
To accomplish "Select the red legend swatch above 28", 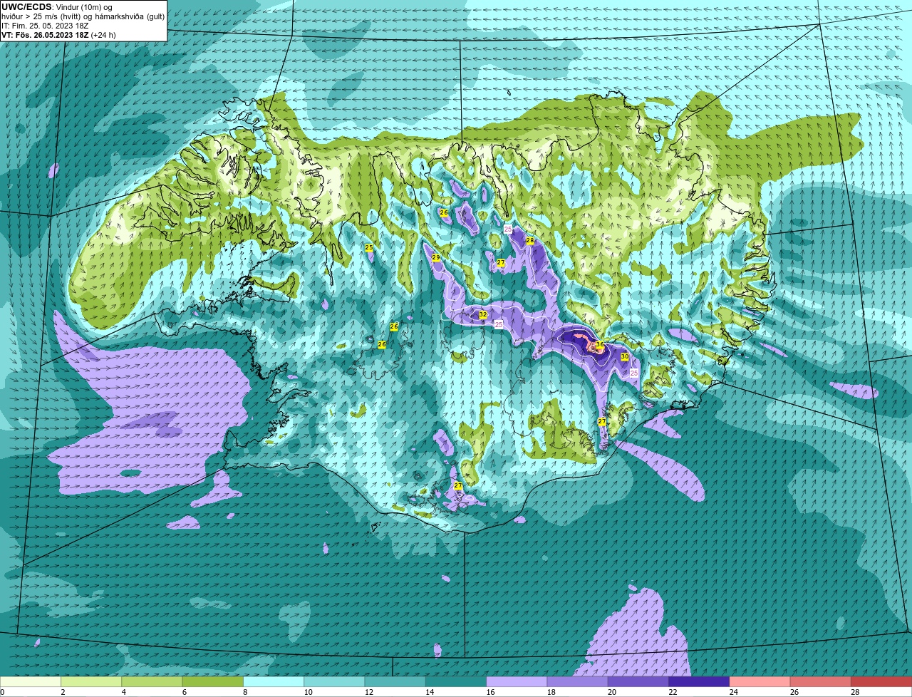I will [x=881, y=681].
